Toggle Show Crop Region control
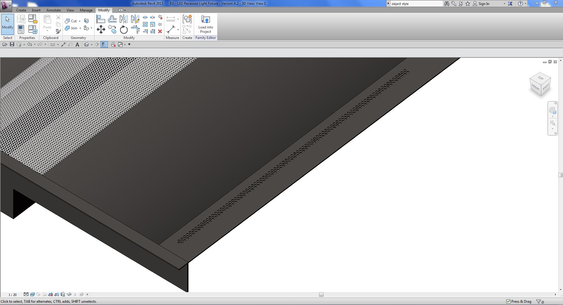563x305 pixels. [x=57, y=294]
